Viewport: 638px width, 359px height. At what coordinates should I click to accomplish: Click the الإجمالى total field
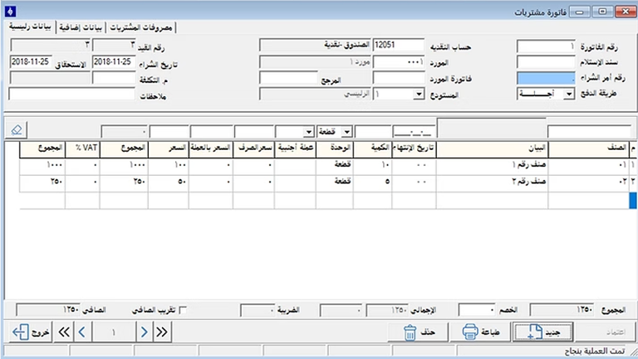[x=386, y=310]
